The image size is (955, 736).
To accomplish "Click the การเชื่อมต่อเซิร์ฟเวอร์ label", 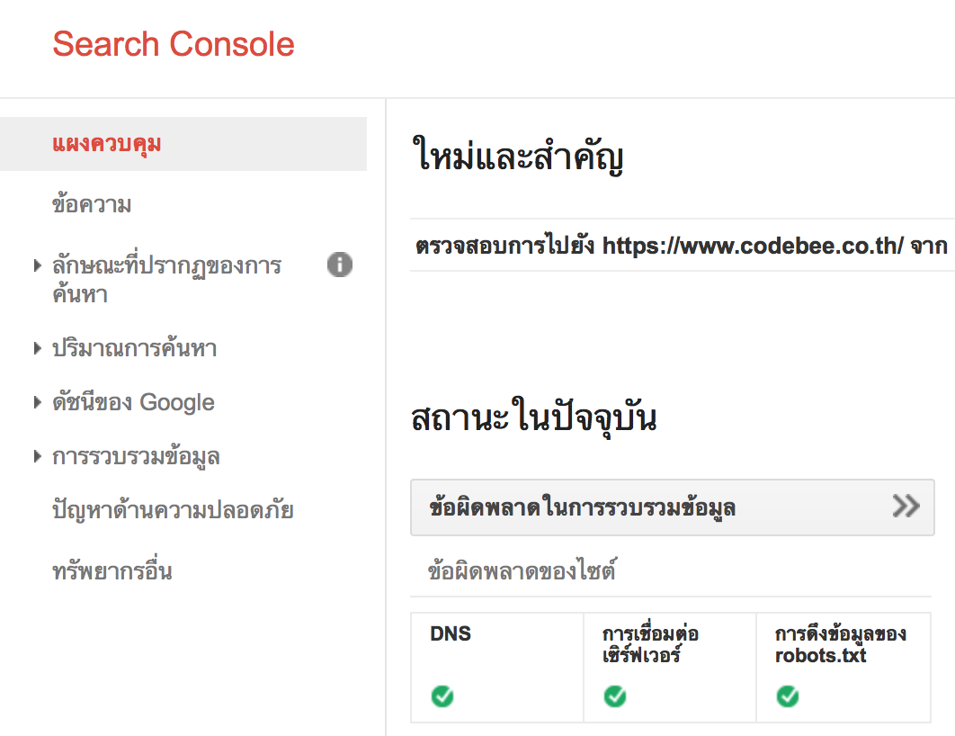I will [650, 644].
